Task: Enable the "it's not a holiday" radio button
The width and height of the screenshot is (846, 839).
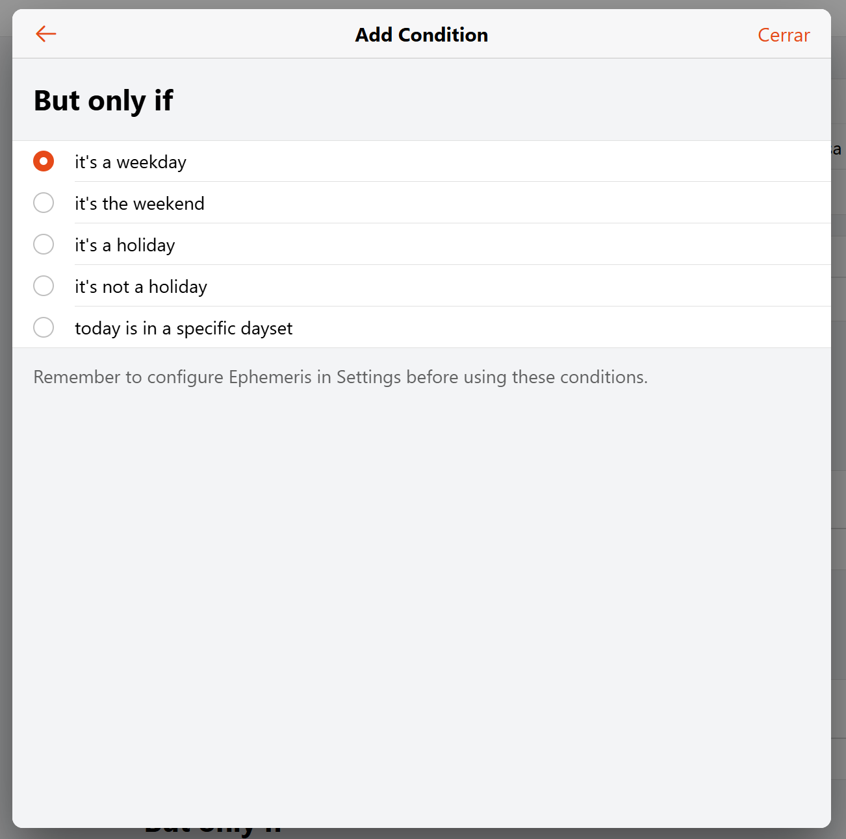Action: pyautogui.click(x=44, y=286)
